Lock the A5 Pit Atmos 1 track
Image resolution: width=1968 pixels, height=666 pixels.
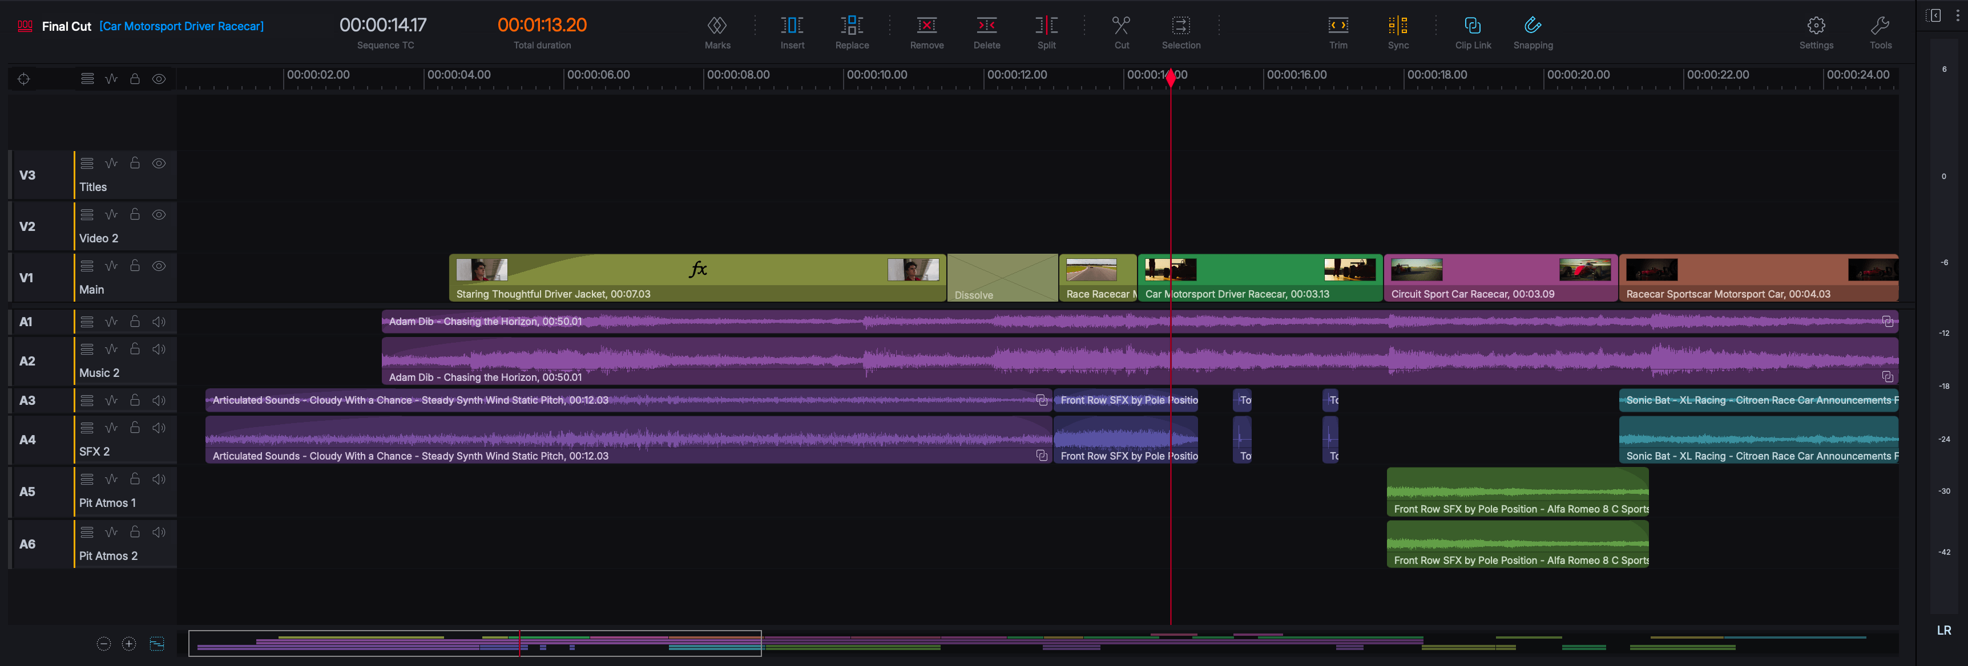135,478
